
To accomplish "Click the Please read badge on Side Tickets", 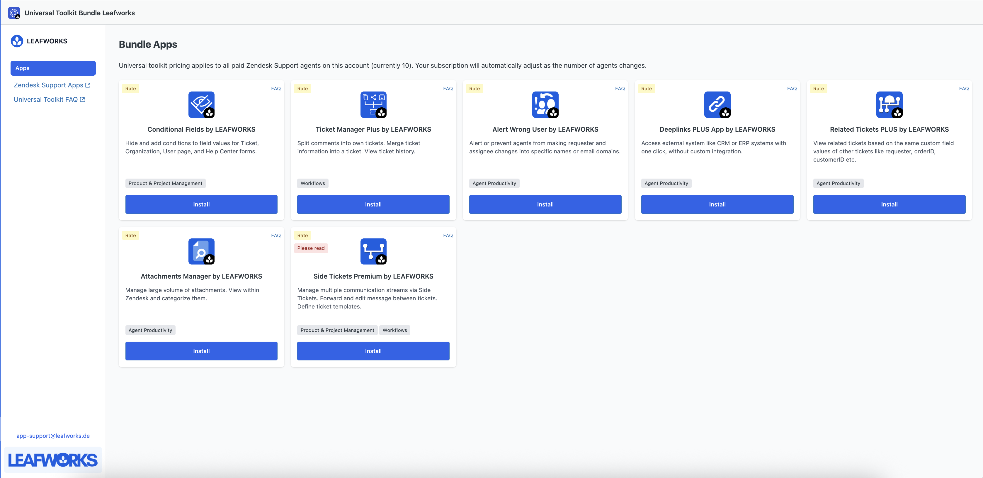I will pos(311,248).
